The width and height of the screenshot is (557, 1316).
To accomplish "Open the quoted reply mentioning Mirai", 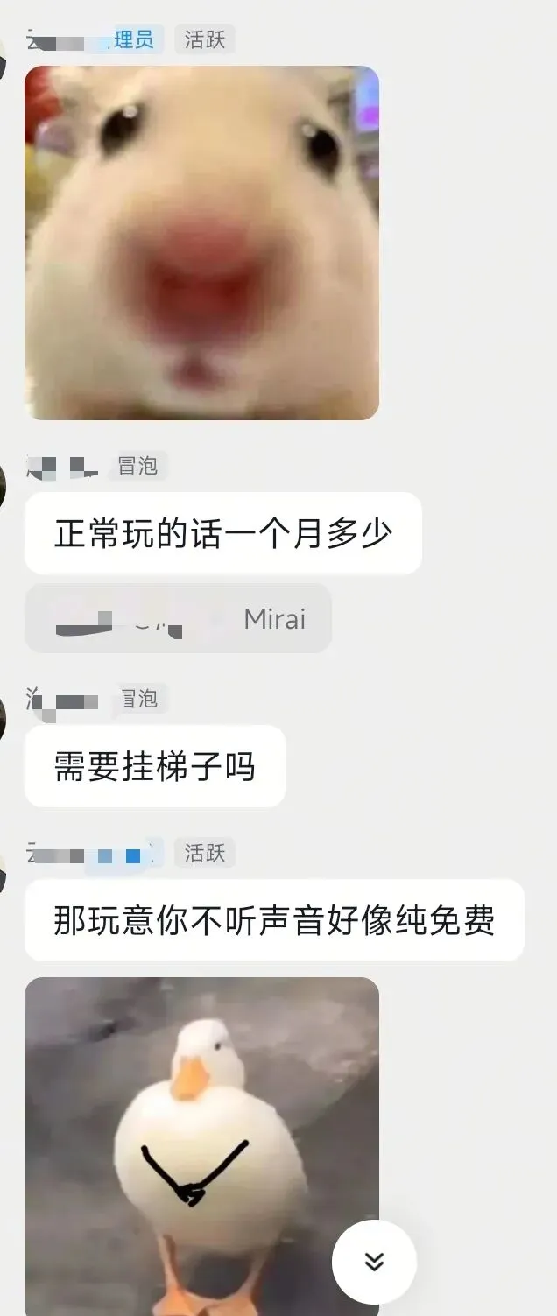I will [178, 618].
